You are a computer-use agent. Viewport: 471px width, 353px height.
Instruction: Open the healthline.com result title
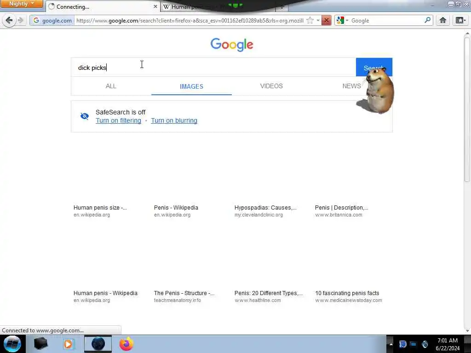coord(269,293)
